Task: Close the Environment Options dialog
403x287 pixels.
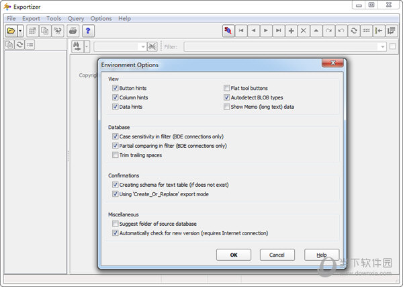Action: (x=333, y=63)
